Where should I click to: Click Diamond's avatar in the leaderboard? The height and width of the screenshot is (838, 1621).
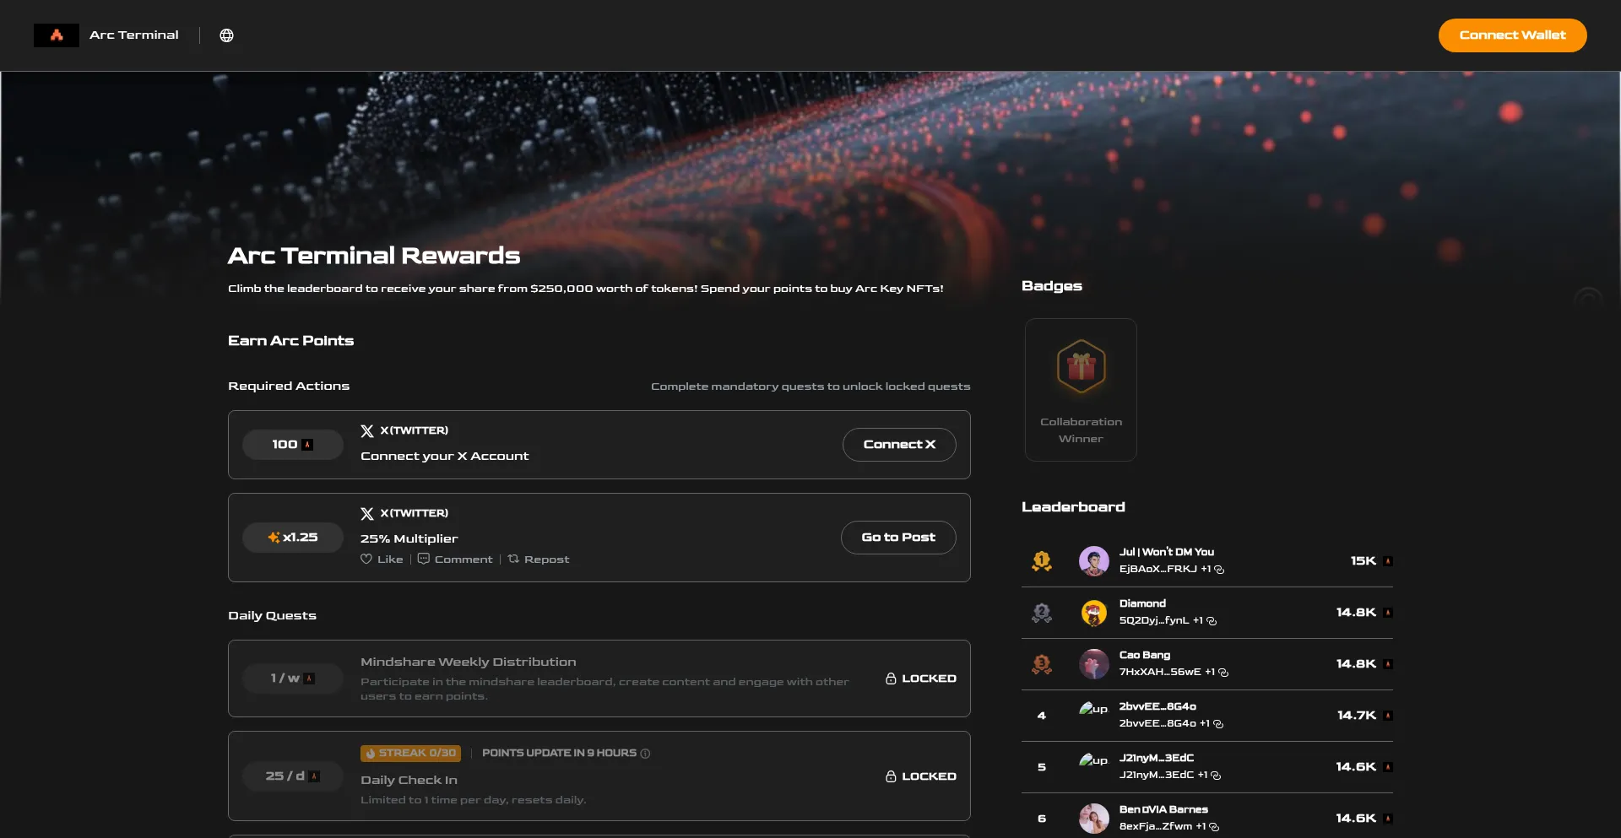pyautogui.click(x=1094, y=613)
